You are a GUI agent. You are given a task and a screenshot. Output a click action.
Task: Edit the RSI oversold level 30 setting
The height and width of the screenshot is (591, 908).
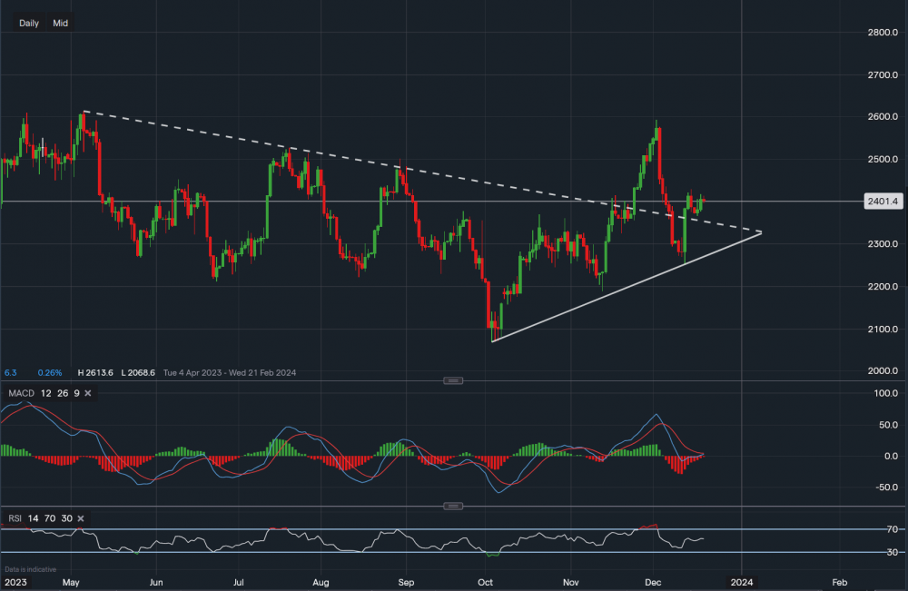(x=65, y=518)
